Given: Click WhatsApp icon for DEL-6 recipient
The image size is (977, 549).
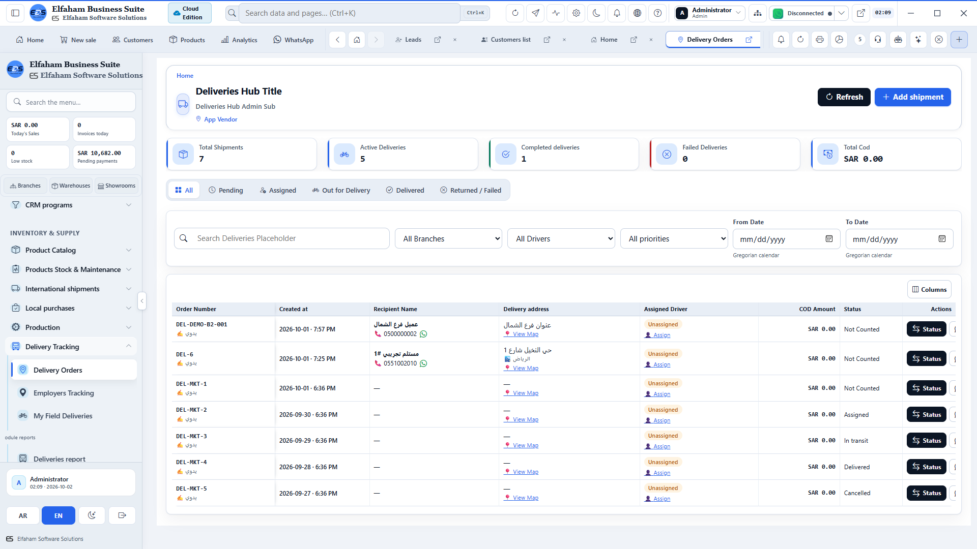Looking at the screenshot, I should point(423,363).
